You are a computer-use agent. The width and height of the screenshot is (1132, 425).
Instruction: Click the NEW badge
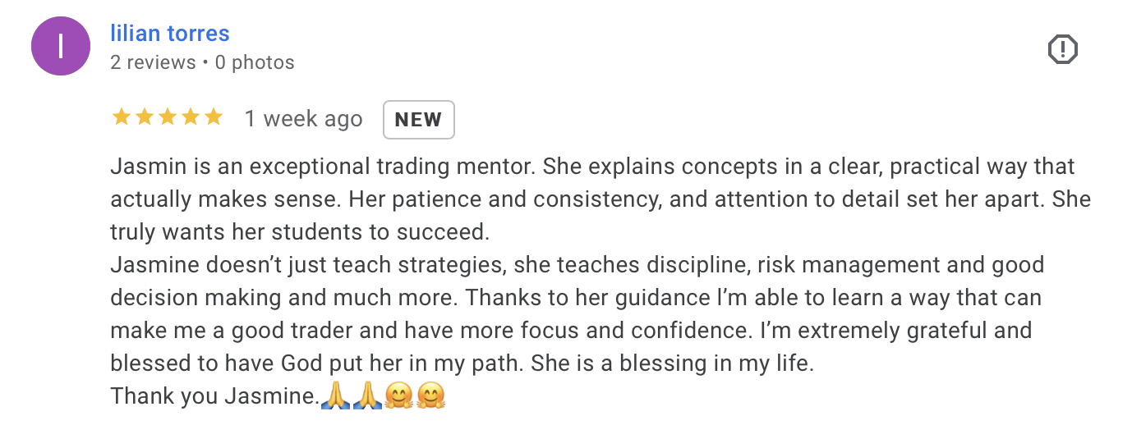pyautogui.click(x=418, y=120)
